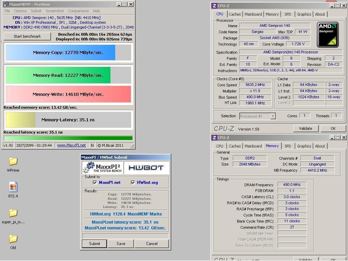The height and width of the screenshot is (261, 348).
Task: Click OK in the upper CPU-Z window
Action: click(x=333, y=128)
